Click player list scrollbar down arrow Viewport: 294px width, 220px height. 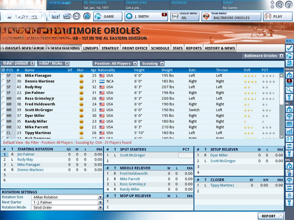[281, 137]
